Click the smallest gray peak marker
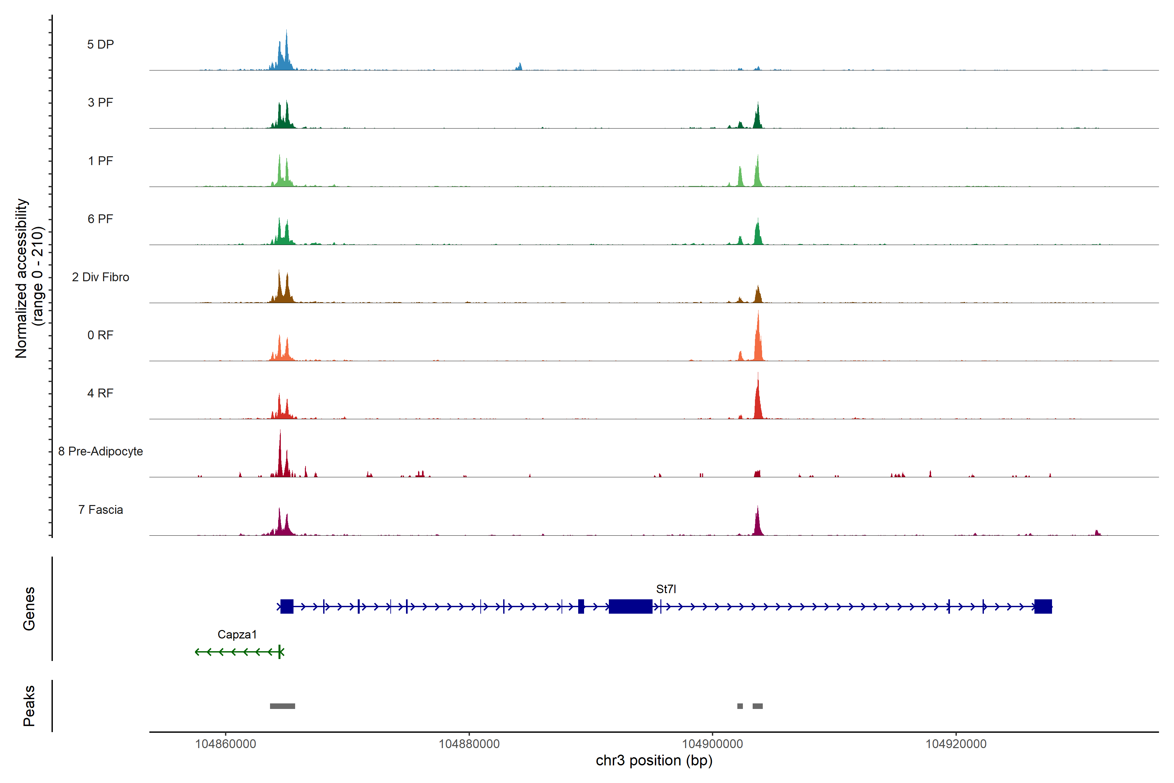This screenshot has width=1174, height=783. [740, 706]
